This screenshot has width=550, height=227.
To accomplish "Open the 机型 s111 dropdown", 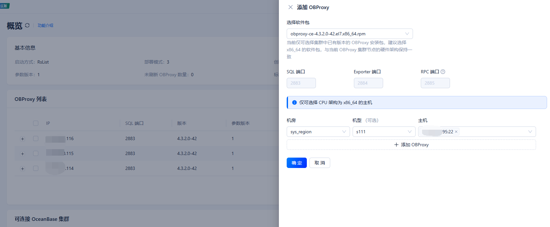I will (x=384, y=132).
